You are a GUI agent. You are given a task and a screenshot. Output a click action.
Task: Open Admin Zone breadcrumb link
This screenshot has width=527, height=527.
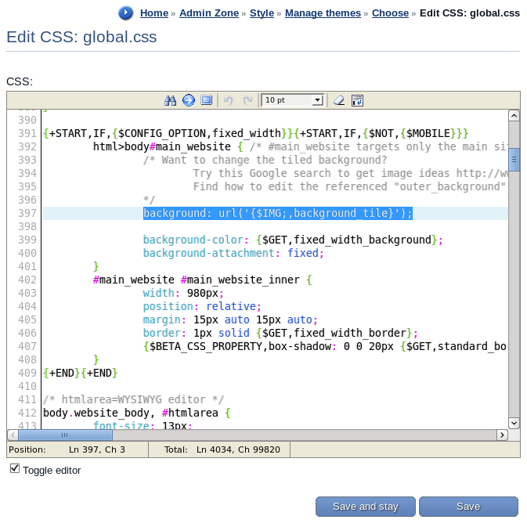[210, 13]
